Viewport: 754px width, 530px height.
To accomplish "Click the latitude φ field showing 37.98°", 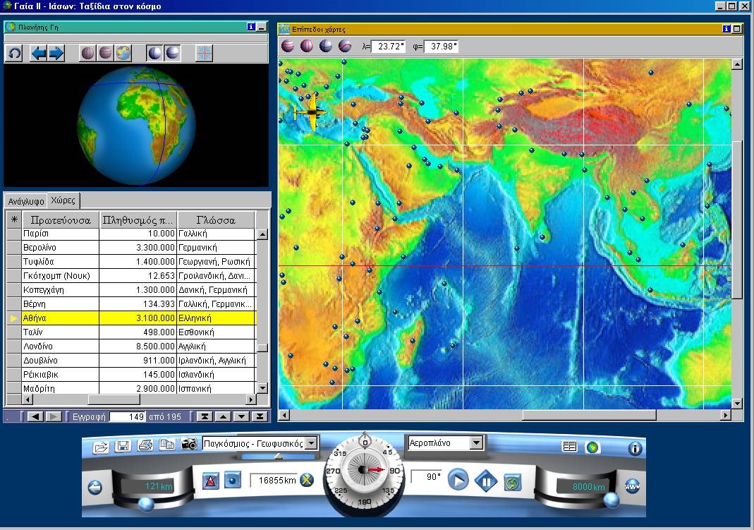I will (442, 47).
